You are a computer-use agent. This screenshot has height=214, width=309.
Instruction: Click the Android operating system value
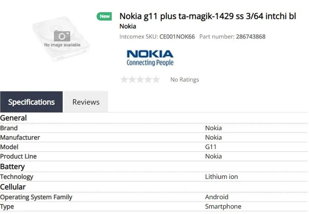click(217, 197)
